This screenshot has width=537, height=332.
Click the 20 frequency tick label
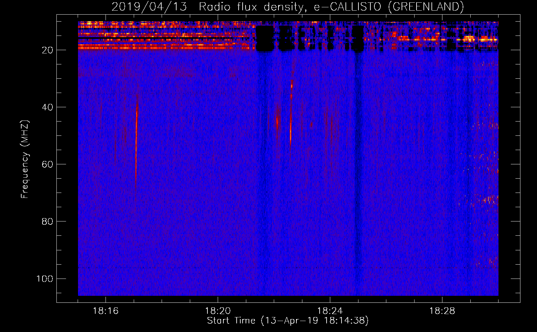(47, 50)
